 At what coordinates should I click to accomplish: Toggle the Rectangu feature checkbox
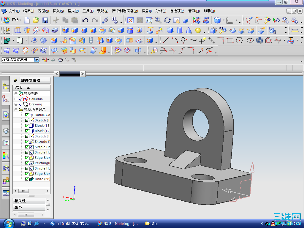(27, 163)
